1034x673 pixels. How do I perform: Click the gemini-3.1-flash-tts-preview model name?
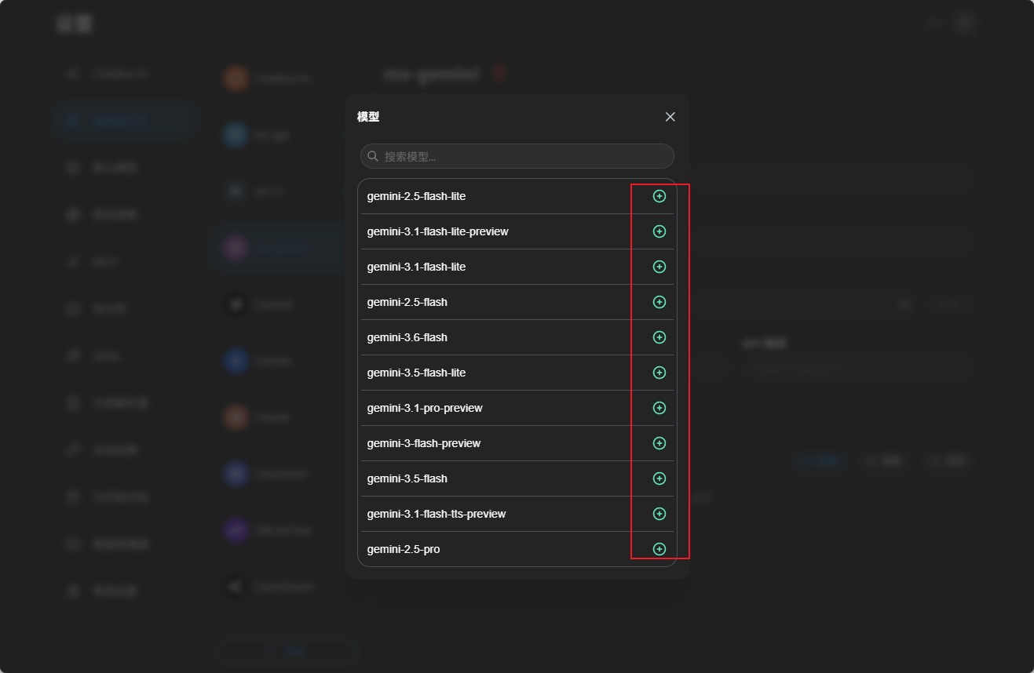pyautogui.click(x=437, y=514)
